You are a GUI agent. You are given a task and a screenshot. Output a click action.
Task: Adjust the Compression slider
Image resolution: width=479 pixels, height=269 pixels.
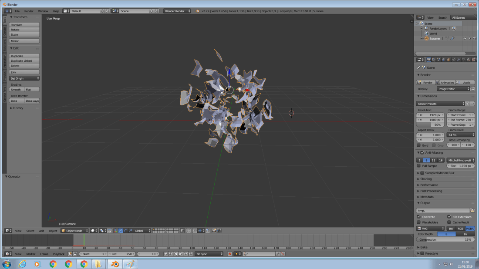point(445,239)
